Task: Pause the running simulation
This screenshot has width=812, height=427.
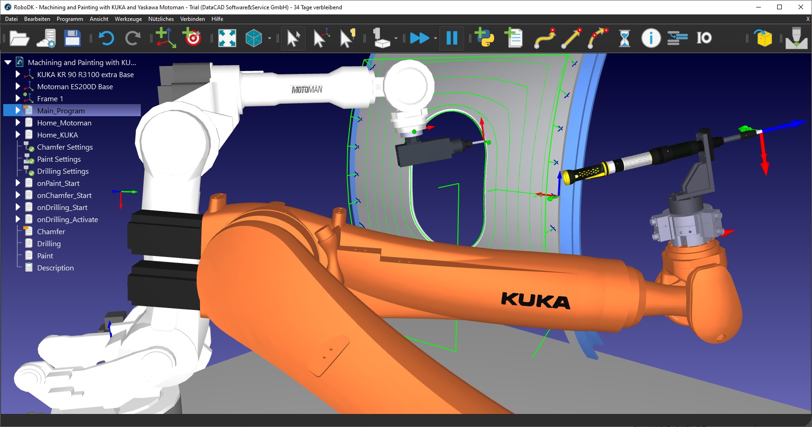Action: [451, 38]
